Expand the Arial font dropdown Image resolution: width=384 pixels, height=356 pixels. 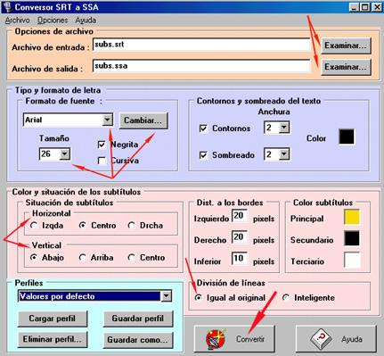107,120
